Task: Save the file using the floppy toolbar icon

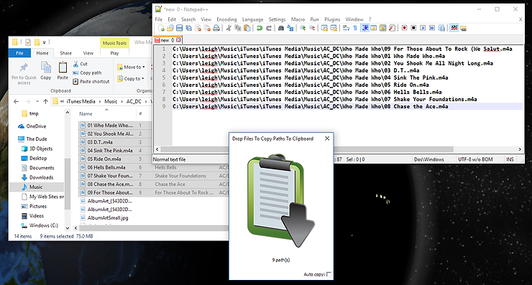Action: tap(180, 28)
